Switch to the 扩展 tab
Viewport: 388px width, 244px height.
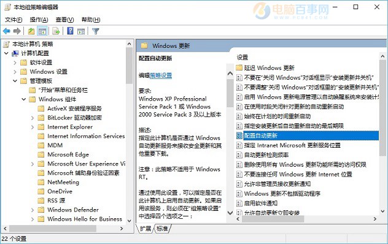[145, 229]
